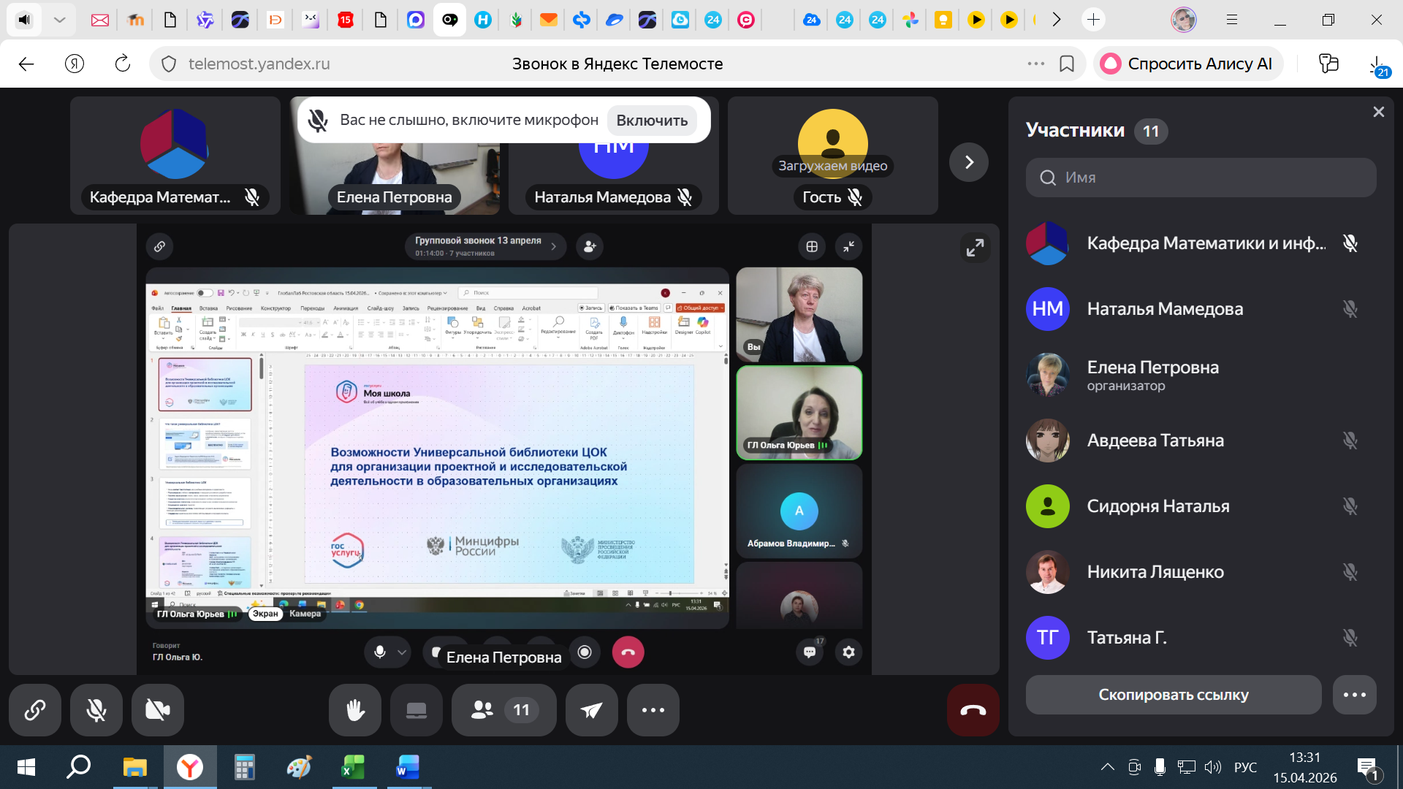Click Скопировать ссылку button
1403x789 pixels.
[1174, 695]
